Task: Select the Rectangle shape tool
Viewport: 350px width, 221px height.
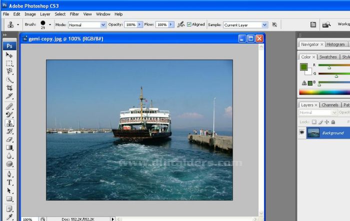Action: point(9,199)
